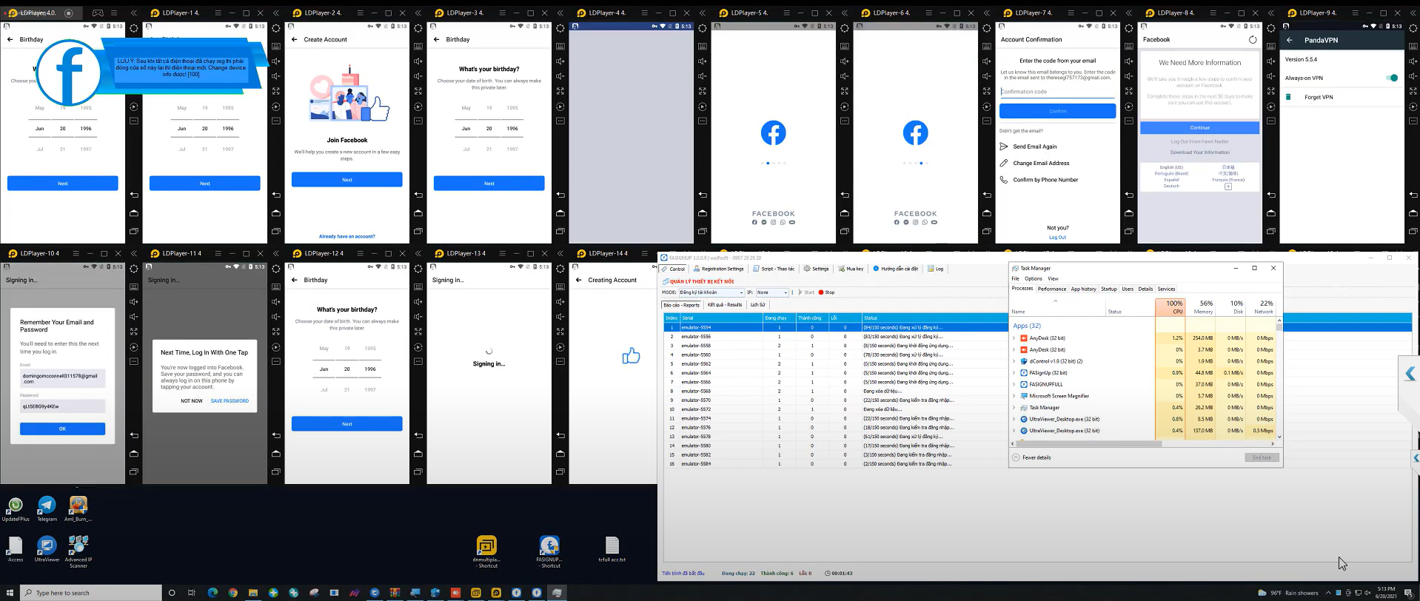Open the Telegram desktop shortcut

pos(47,508)
